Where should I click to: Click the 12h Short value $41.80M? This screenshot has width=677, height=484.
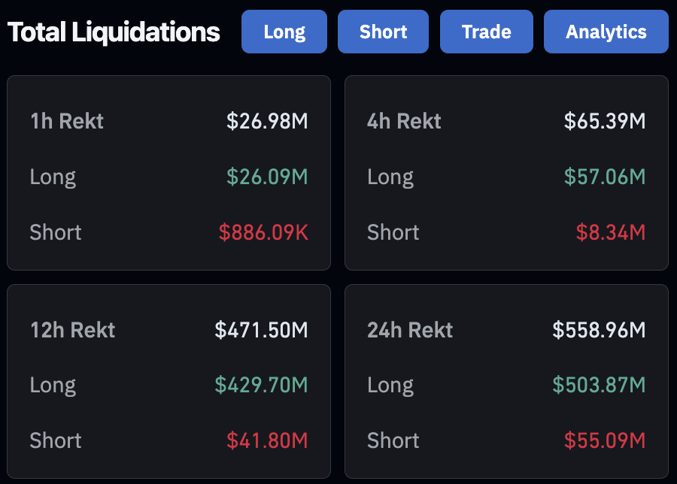[267, 440]
